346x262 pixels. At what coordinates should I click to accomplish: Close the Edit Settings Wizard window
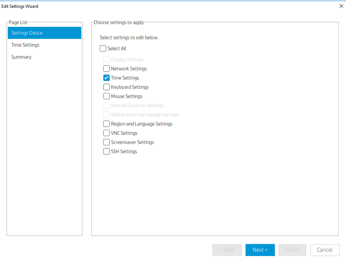pyautogui.click(x=341, y=6)
